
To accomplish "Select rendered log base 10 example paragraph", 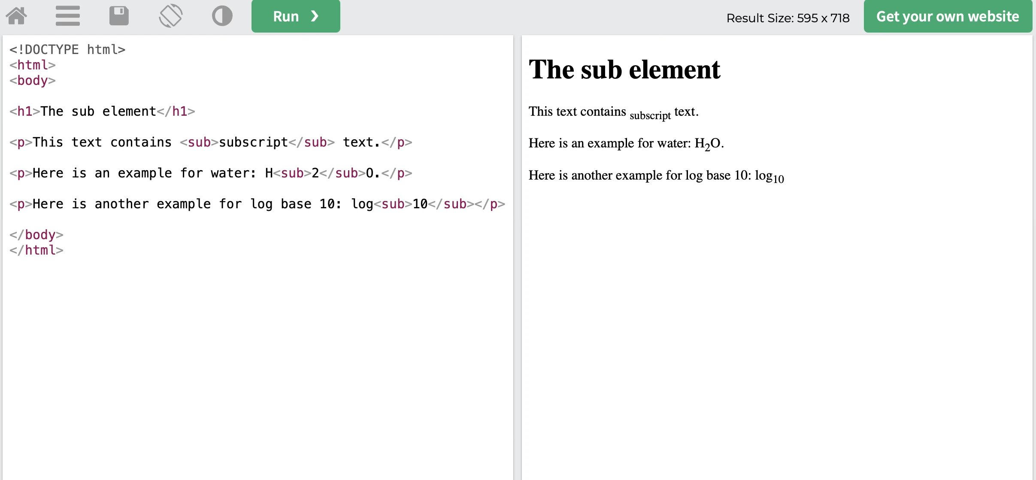I will tap(656, 176).
